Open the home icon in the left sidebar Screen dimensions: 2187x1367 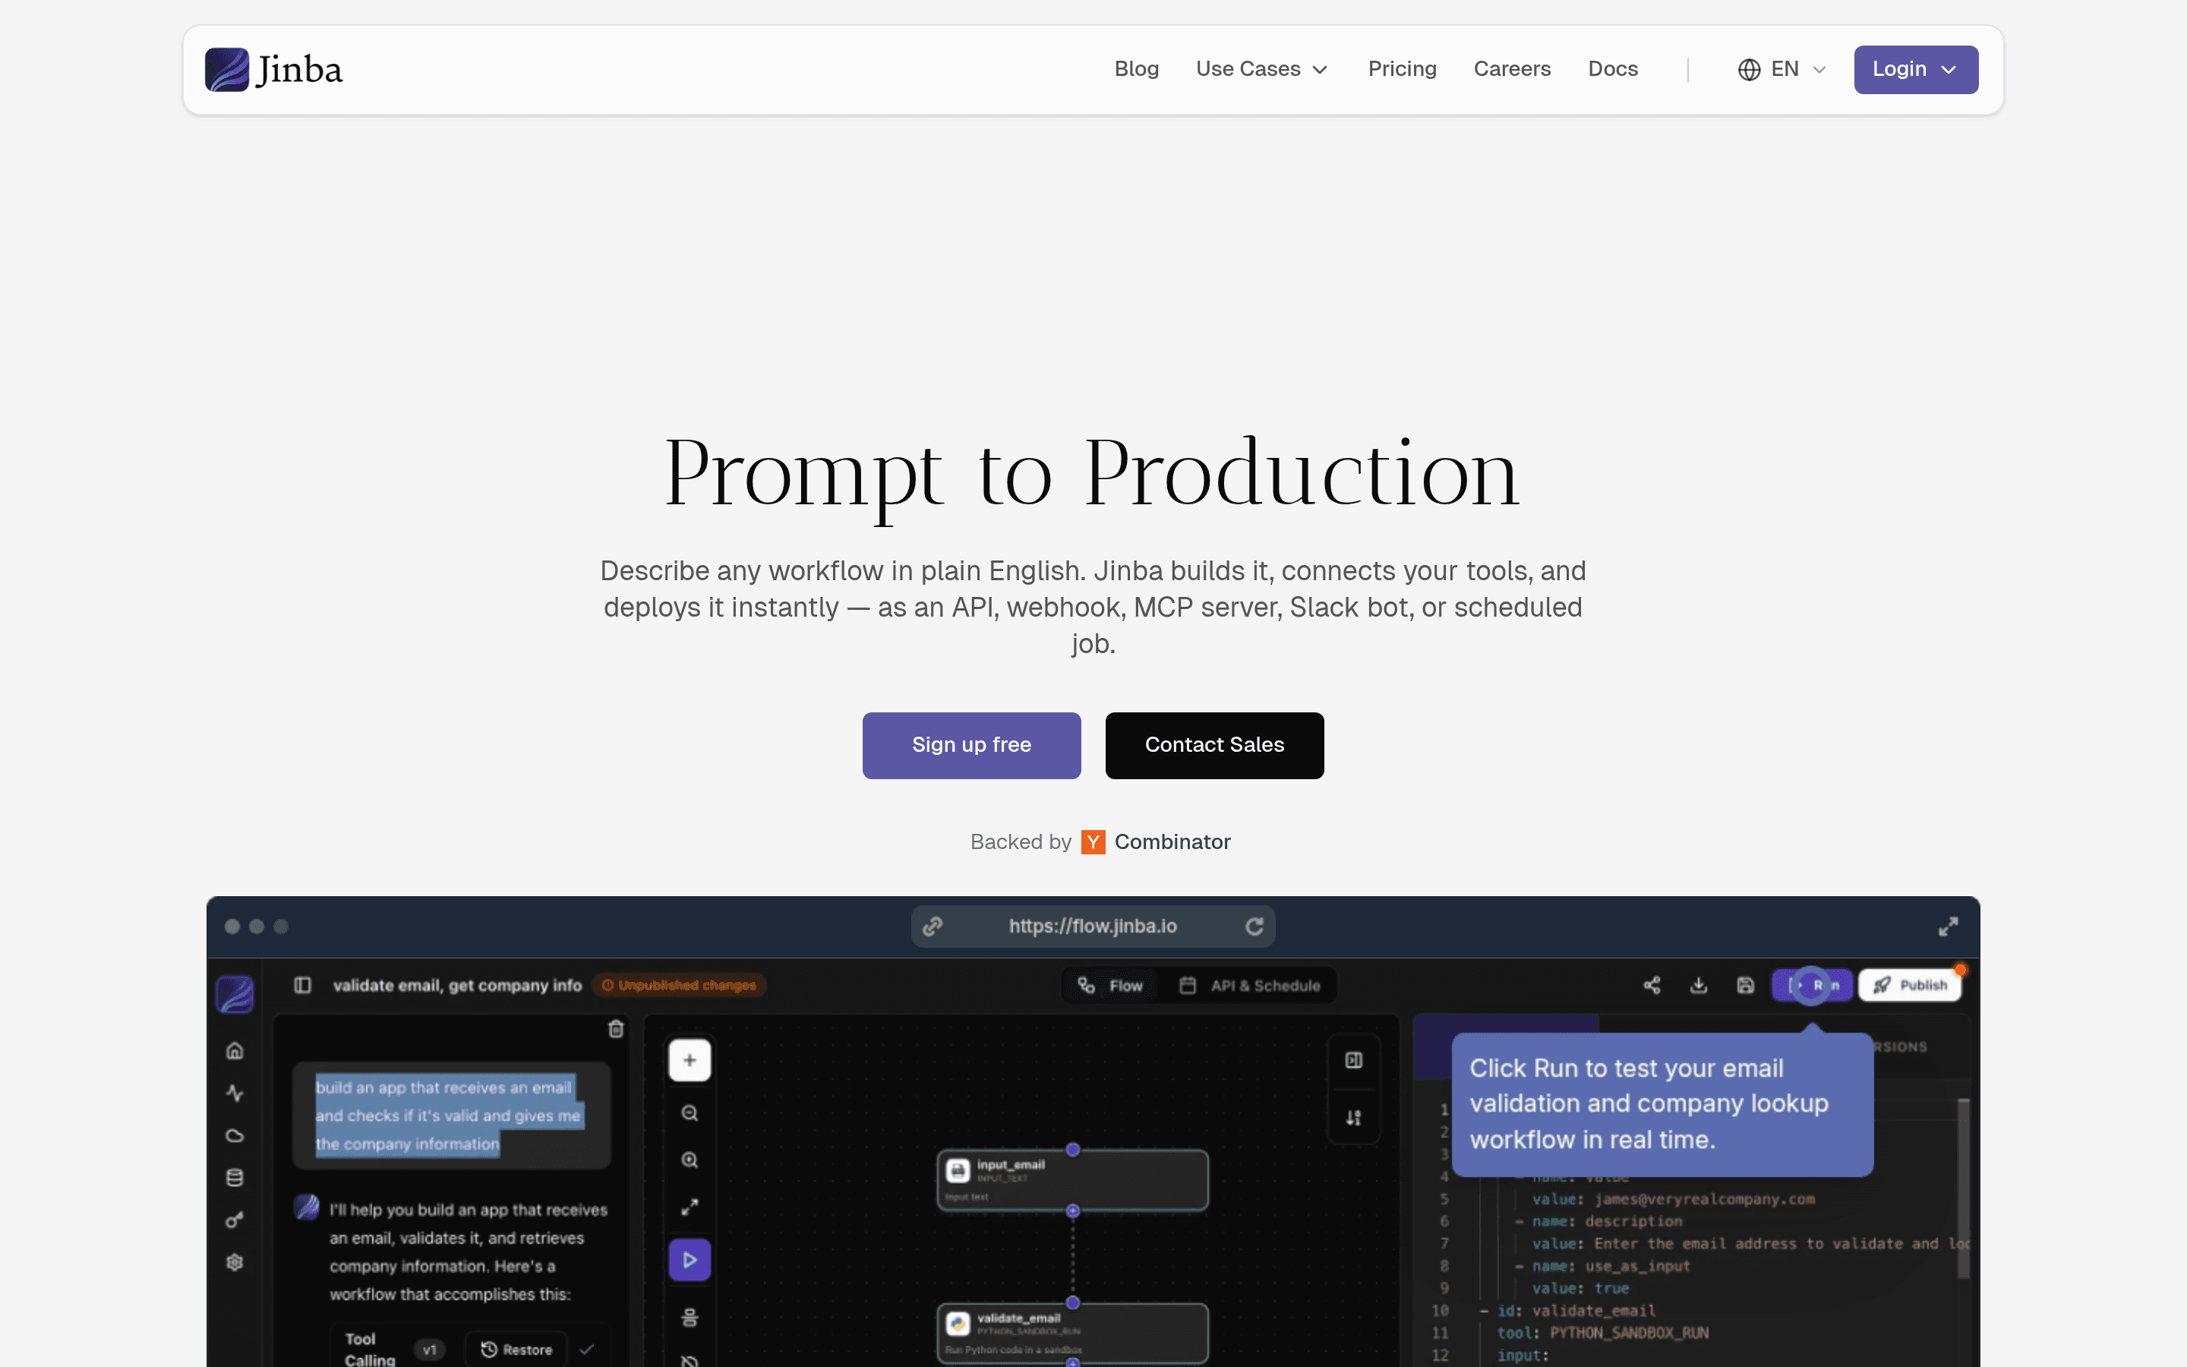click(x=233, y=1050)
